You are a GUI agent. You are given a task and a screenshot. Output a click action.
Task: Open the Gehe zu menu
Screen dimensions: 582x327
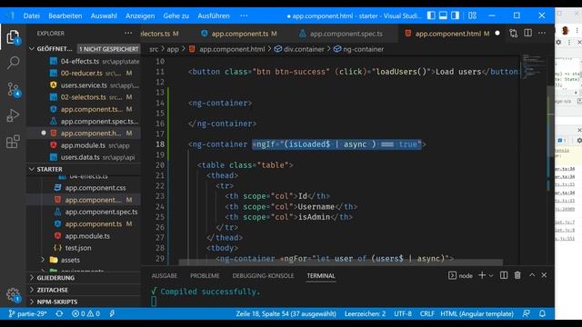pyautogui.click(x=176, y=16)
